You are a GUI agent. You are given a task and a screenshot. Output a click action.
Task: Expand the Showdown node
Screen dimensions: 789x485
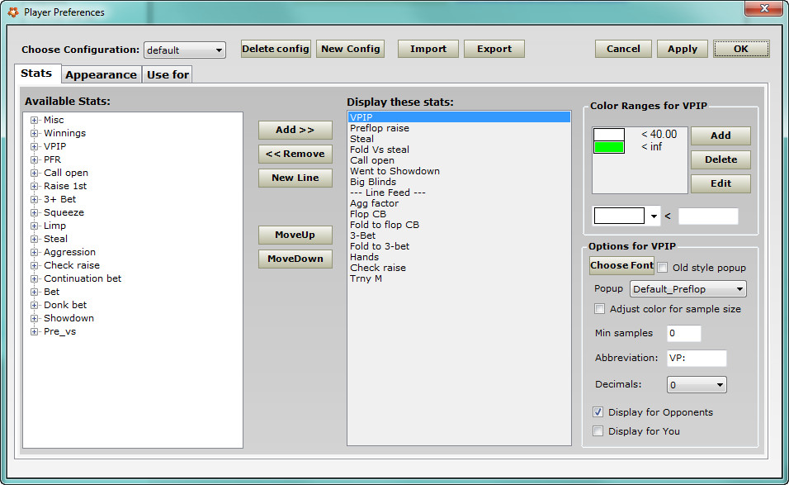[x=34, y=318]
